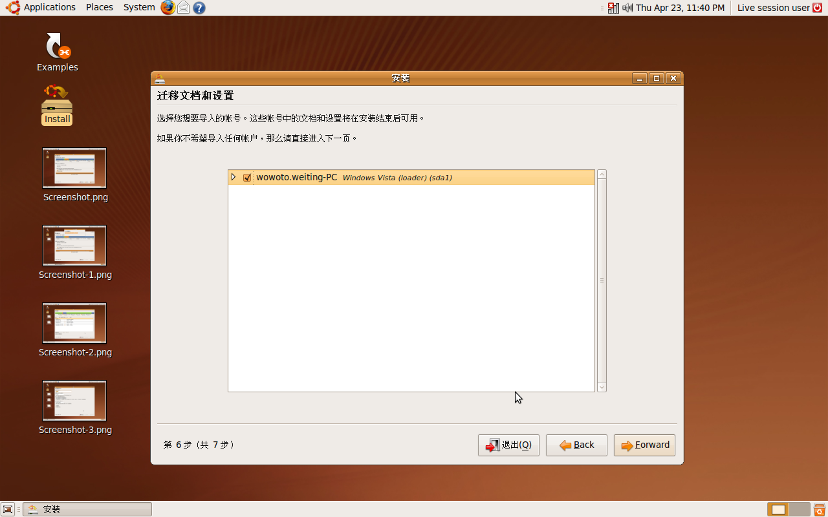Image resolution: width=828 pixels, height=517 pixels.
Task: Open the System menu
Action: (x=139, y=8)
